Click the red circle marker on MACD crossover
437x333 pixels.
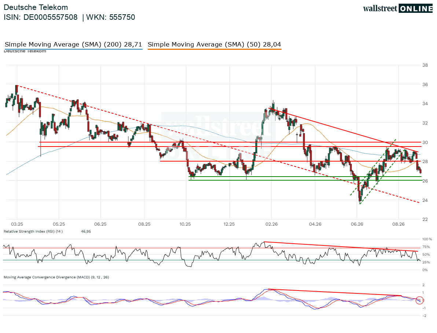419,300
